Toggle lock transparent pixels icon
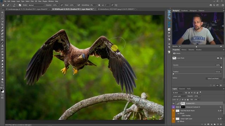 tap(178, 99)
